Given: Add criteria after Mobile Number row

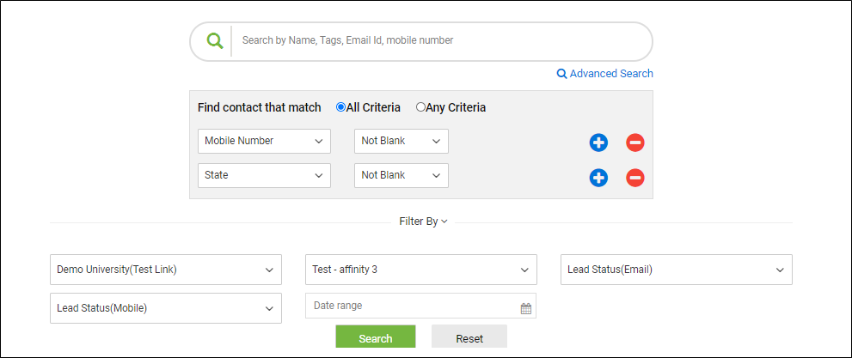Looking at the screenshot, I should 598,143.
